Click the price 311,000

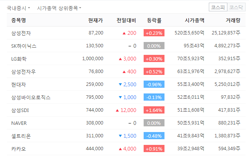[x=95, y=135]
